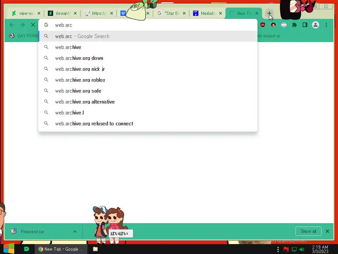Viewport: 338px width, 254px height.
Task: Choose "web.archive.org roblox" suggestion
Action: pyautogui.click(x=148, y=80)
